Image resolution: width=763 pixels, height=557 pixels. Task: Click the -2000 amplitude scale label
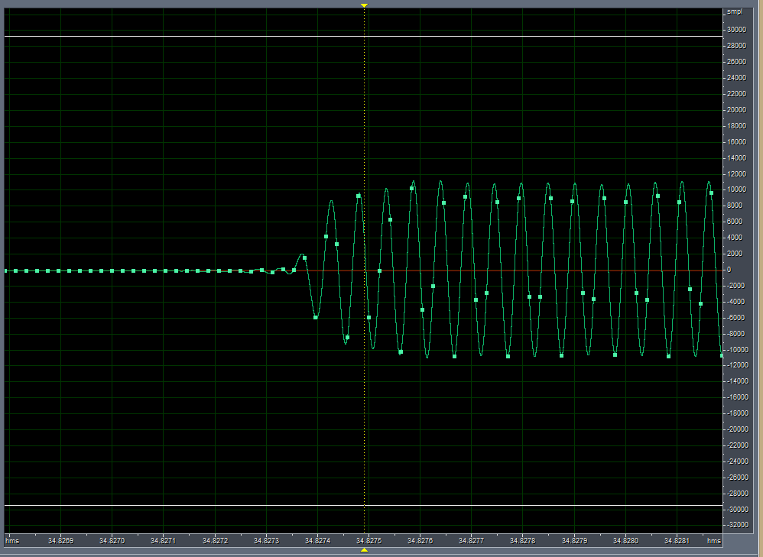pyautogui.click(x=735, y=286)
